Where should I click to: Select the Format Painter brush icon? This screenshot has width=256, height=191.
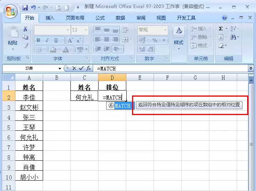25,46
